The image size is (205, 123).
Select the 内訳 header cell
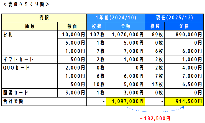44,18
